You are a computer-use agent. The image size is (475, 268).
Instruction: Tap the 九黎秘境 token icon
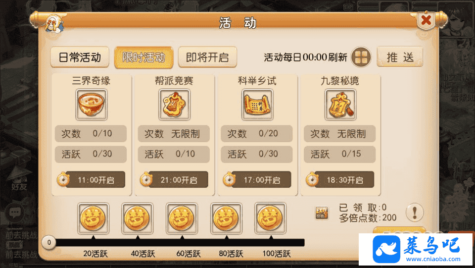pos(340,105)
